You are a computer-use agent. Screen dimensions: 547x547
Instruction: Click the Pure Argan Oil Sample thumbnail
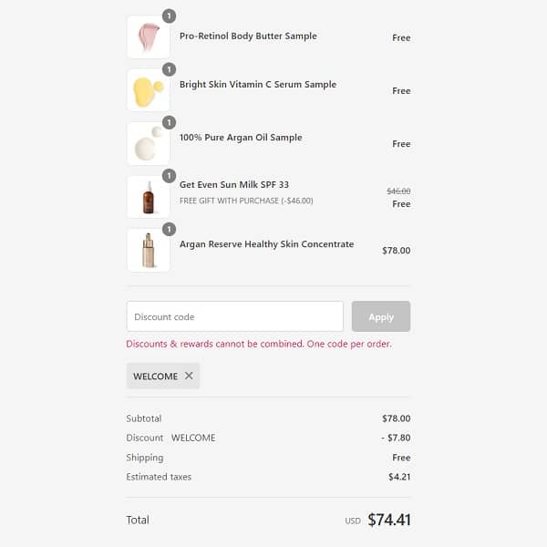[x=148, y=143]
